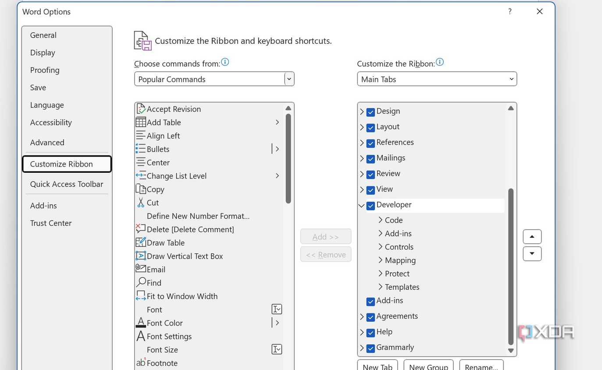
Task: Click the ribbon tabs list scrollbar thumb
Action: click(x=511, y=267)
